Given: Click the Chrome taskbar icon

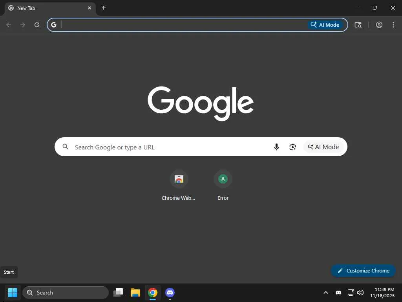Looking at the screenshot, I should pos(153,293).
